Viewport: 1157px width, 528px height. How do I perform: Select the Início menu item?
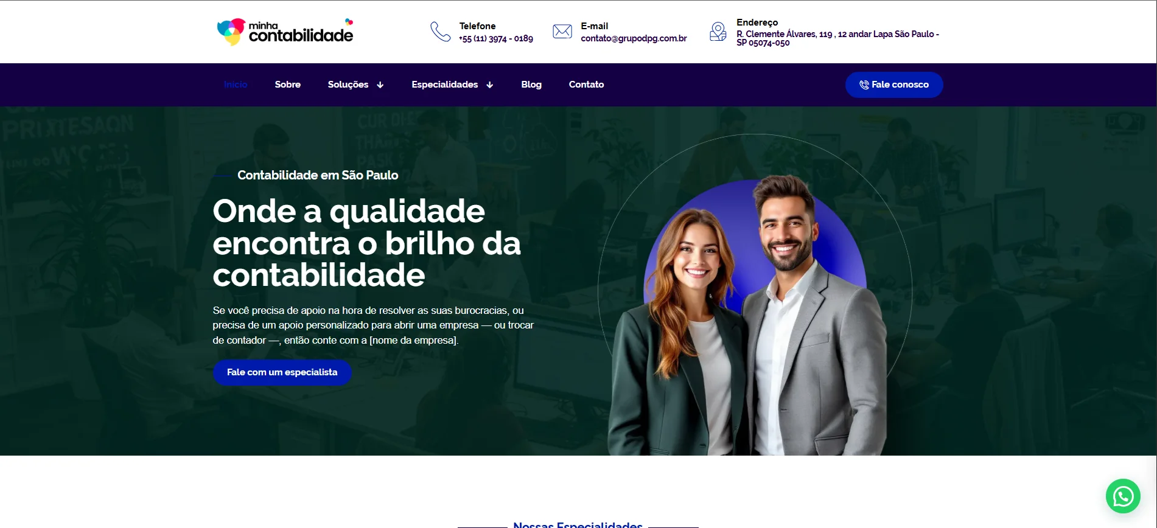[x=236, y=85]
